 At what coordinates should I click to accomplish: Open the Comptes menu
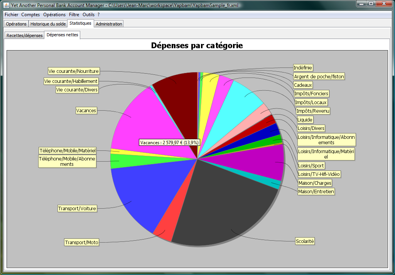click(x=30, y=15)
